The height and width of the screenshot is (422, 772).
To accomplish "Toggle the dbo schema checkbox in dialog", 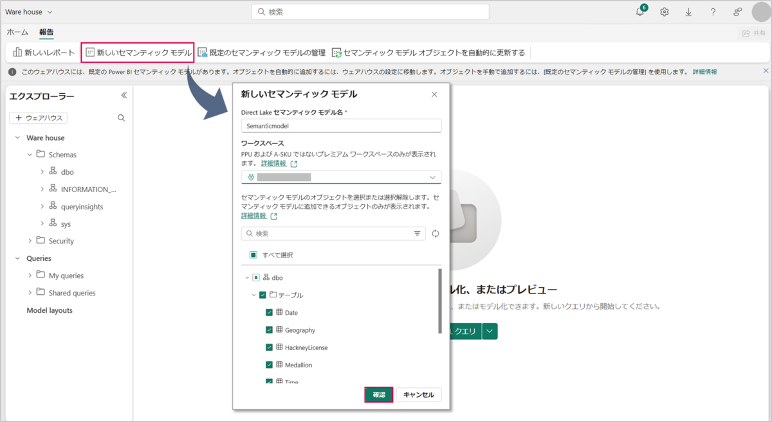I will pyautogui.click(x=256, y=277).
